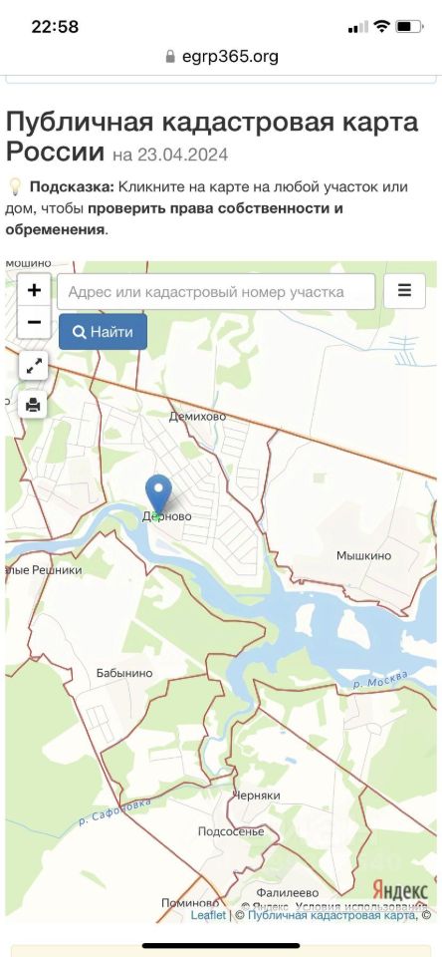Click the Мышкино village label

click(364, 556)
